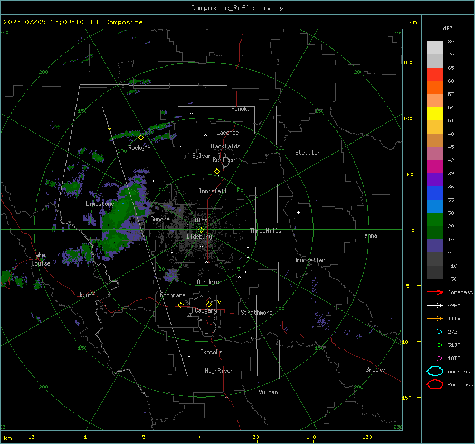This screenshot has height=444, width=475.
Task: Click the Lake Louise map label
Action: click(41, 259)
